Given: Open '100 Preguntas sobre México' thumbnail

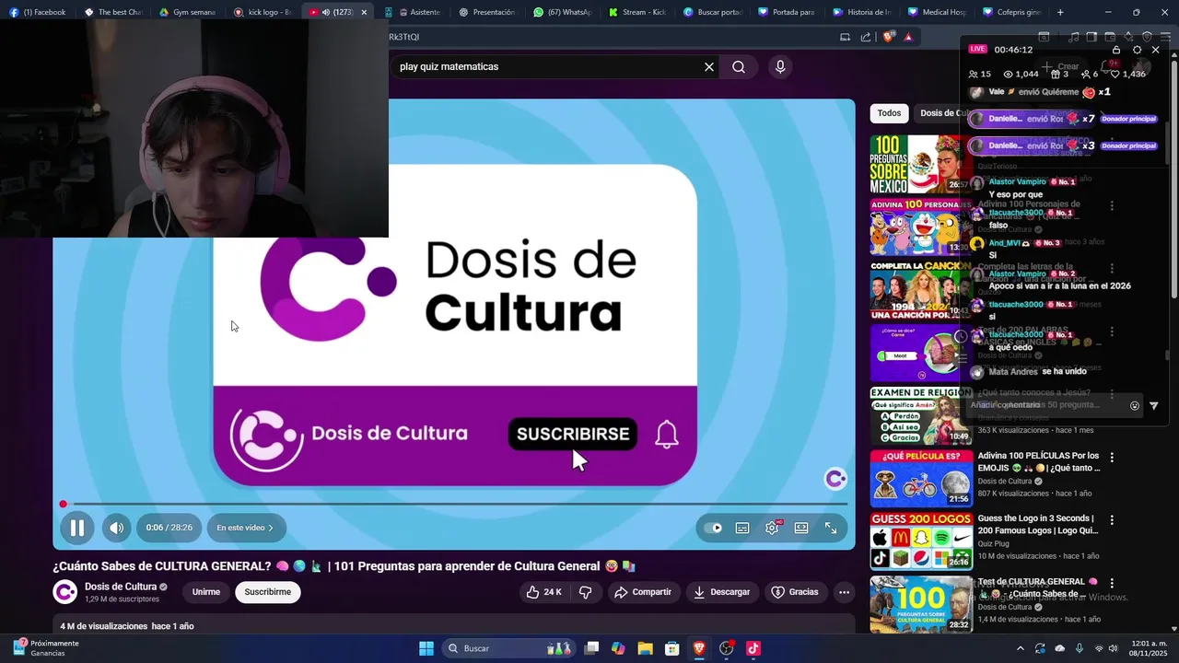Looking at the screenshot, I should (921, 164).
